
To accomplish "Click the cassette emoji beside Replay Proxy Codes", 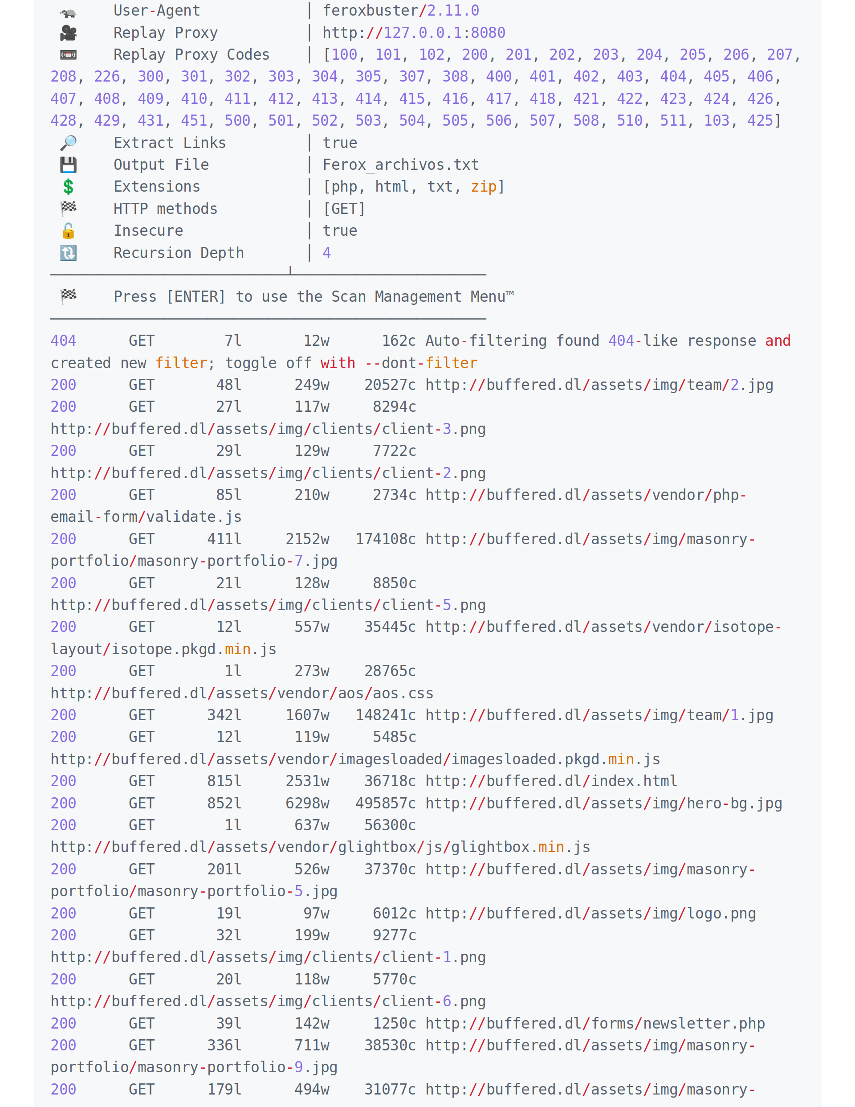I will pyautogui.click(x=68, y=55).
